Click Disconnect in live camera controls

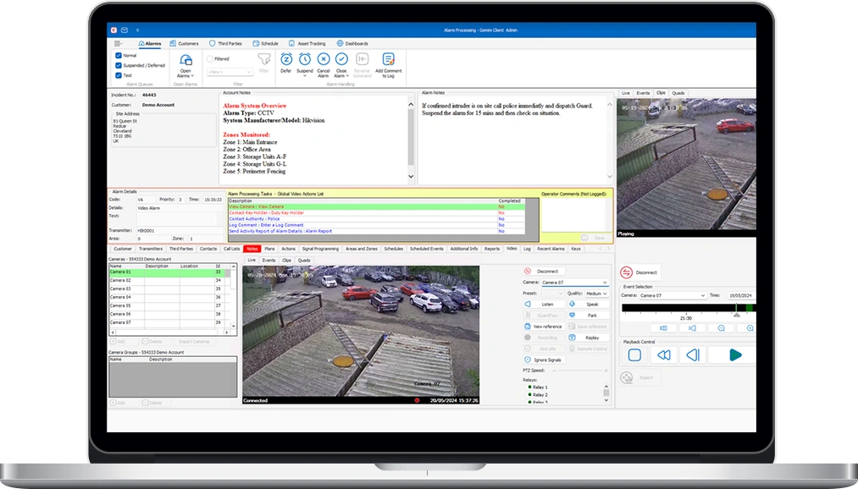pyautogui.click(x=544, y=271)
